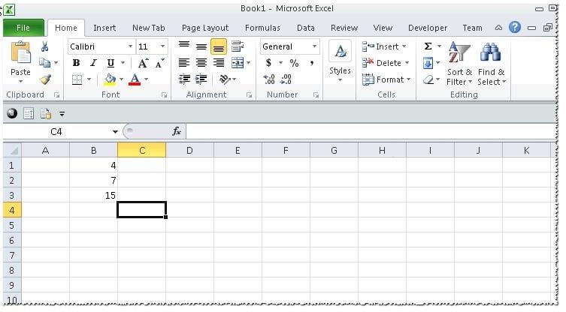Click the Increase Font Size icon
566x312 pixels.
pyautogui.click(x=143, y=63)
